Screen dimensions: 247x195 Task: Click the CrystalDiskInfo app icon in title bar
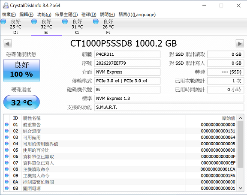tap(6, 6)
